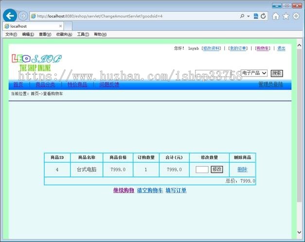Go to 首页 in navigation bar

18,84
